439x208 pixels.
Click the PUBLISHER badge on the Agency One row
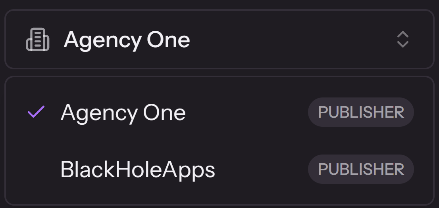click(x=361, y=112)
